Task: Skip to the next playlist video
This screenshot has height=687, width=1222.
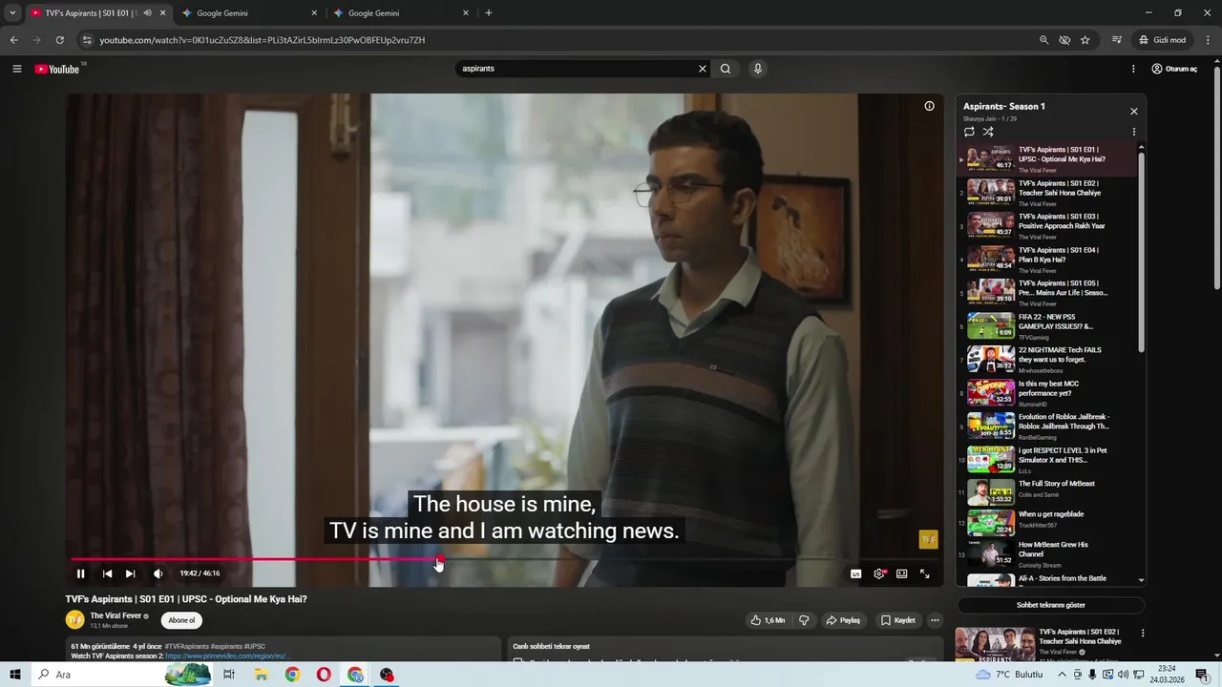Action: 131,573
